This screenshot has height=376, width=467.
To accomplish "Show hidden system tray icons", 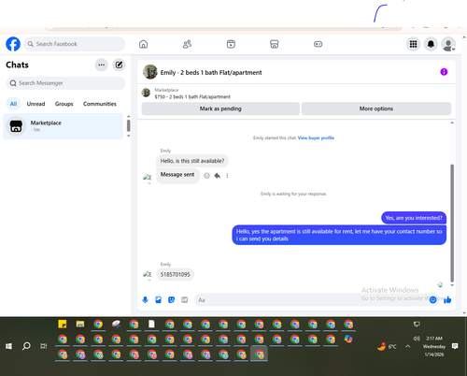I will (407, 346).
